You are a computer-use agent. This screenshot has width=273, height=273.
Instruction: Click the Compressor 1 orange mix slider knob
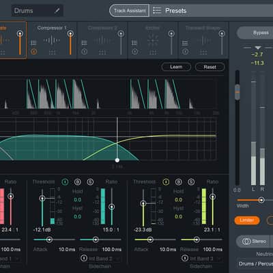pos(70,33)
